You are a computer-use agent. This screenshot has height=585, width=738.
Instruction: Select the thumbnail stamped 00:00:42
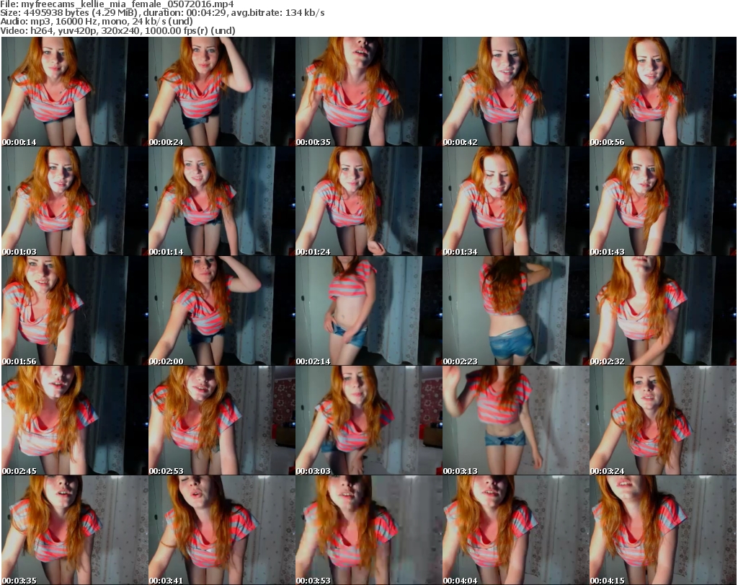point(515,92)
